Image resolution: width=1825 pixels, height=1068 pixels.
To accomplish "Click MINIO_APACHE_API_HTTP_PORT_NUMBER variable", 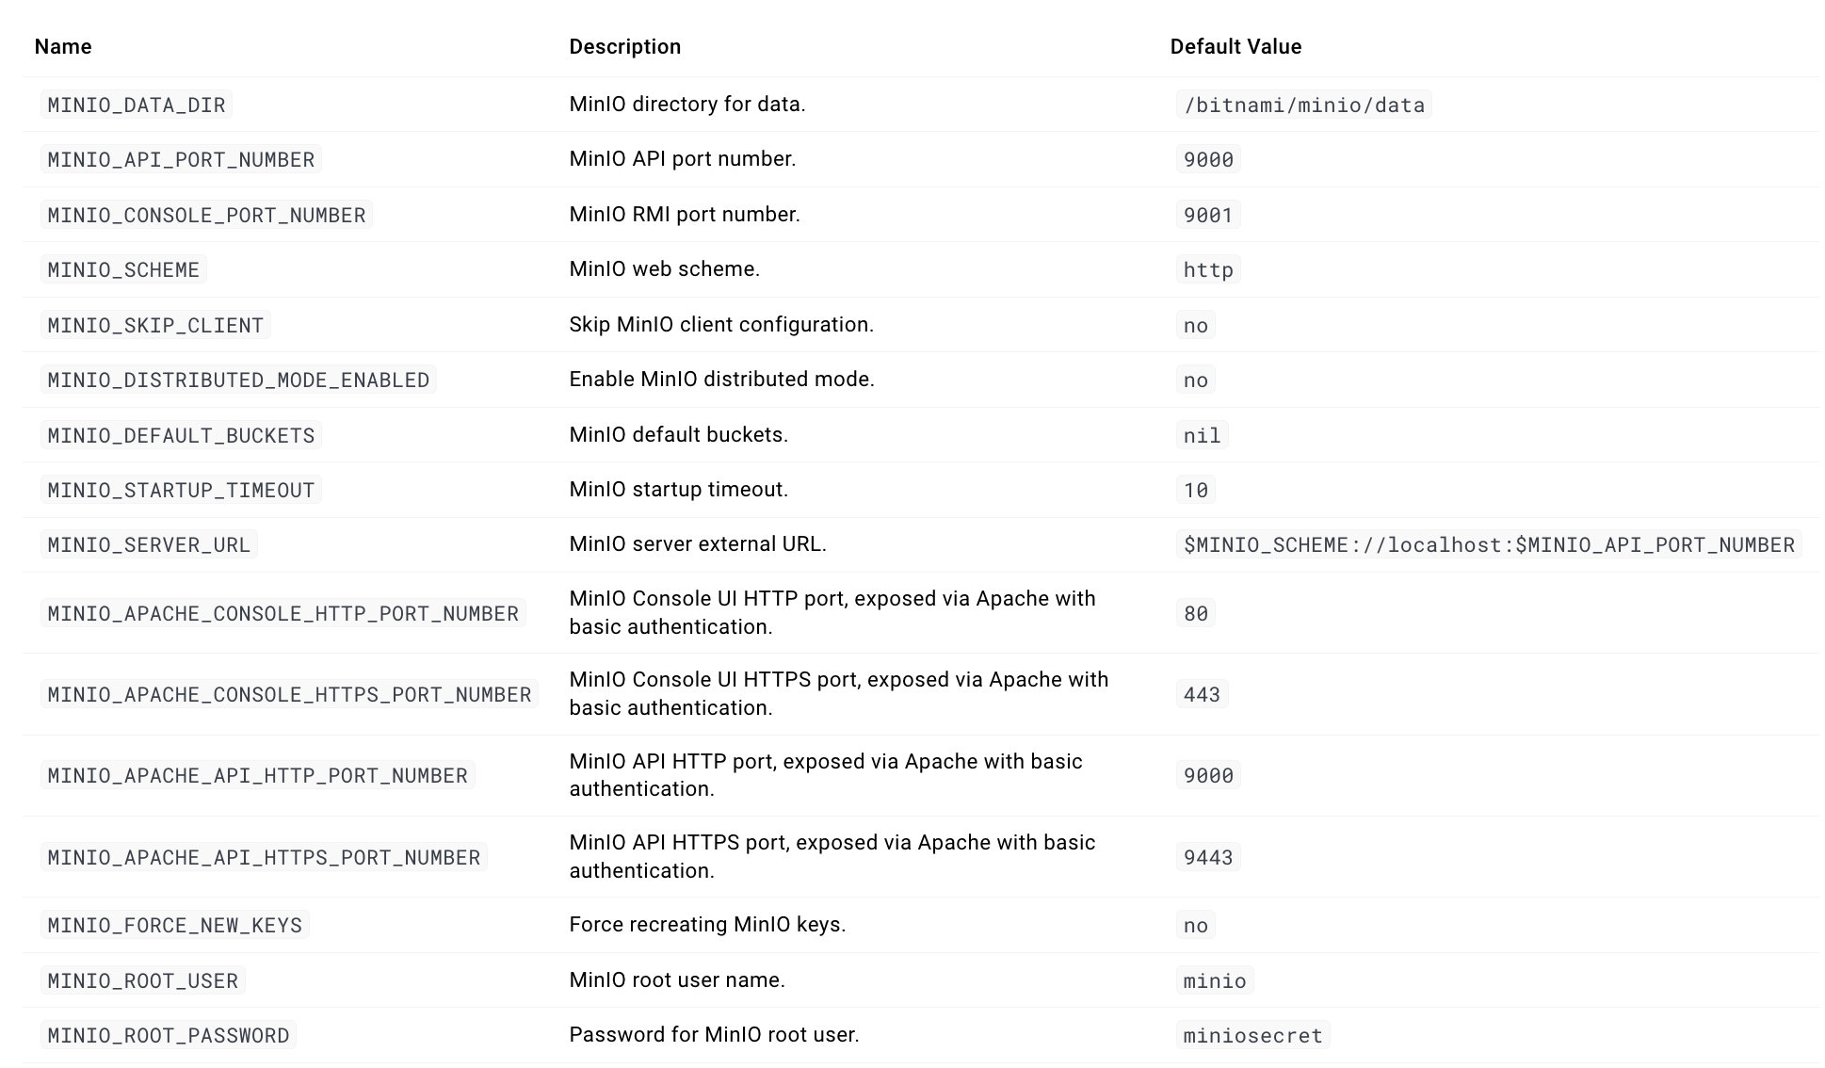I will tap(257, 775).
